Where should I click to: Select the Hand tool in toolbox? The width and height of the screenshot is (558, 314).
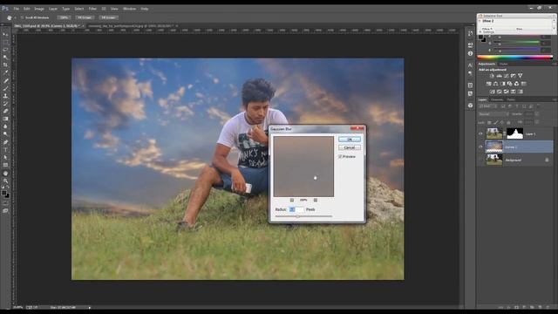pyautogui.click(x=5, y=174)
